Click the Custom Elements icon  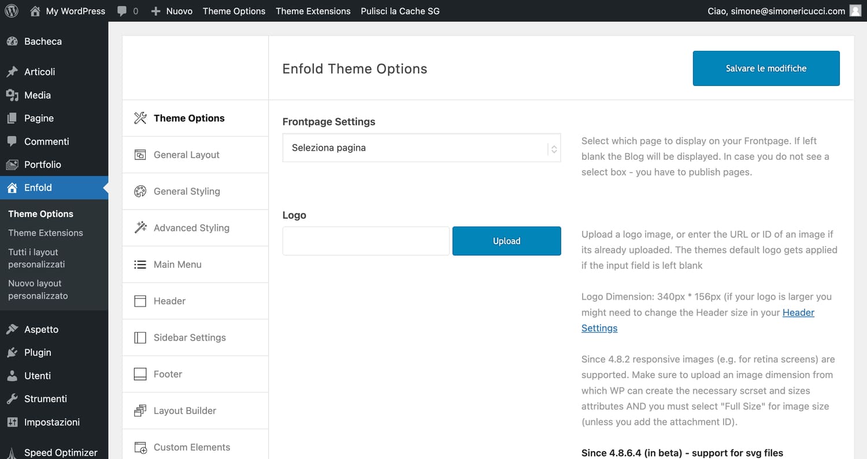[x=140, y=447]
